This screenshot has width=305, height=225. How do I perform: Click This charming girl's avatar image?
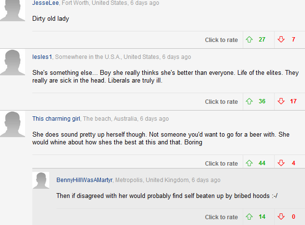(13, 125)
